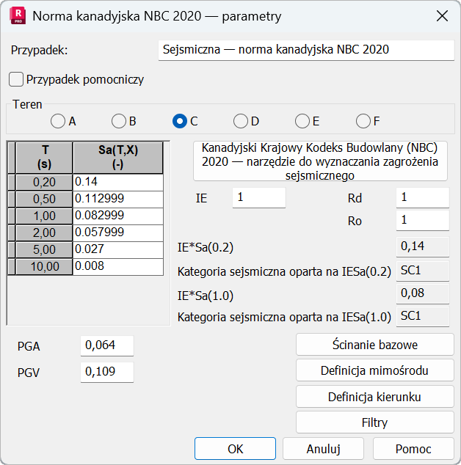Screen dimensions: 461x465
Task: Select Sa cell with value 0.082999
Action: tap(118, 216)
